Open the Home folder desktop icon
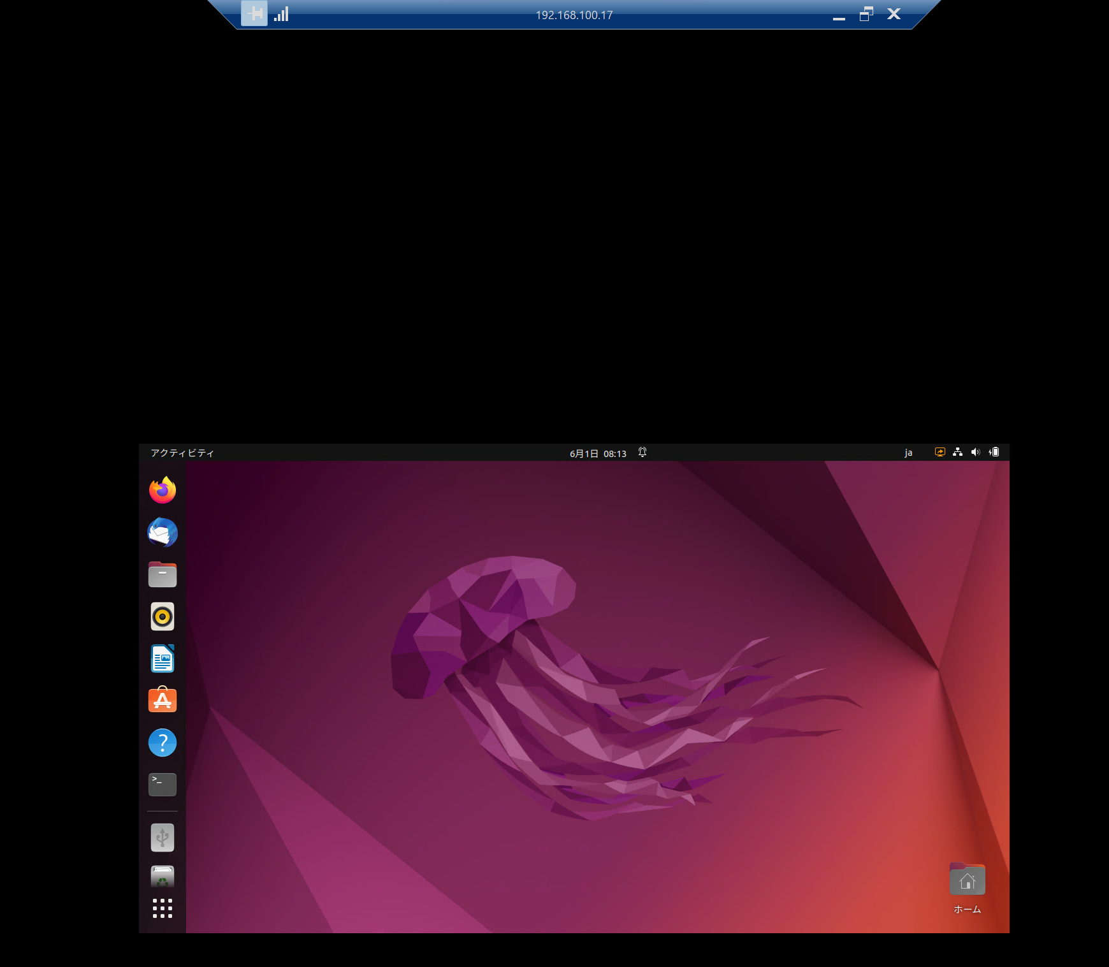The width and height of the screenshot is (1109, 967). [x=967, y=879]
